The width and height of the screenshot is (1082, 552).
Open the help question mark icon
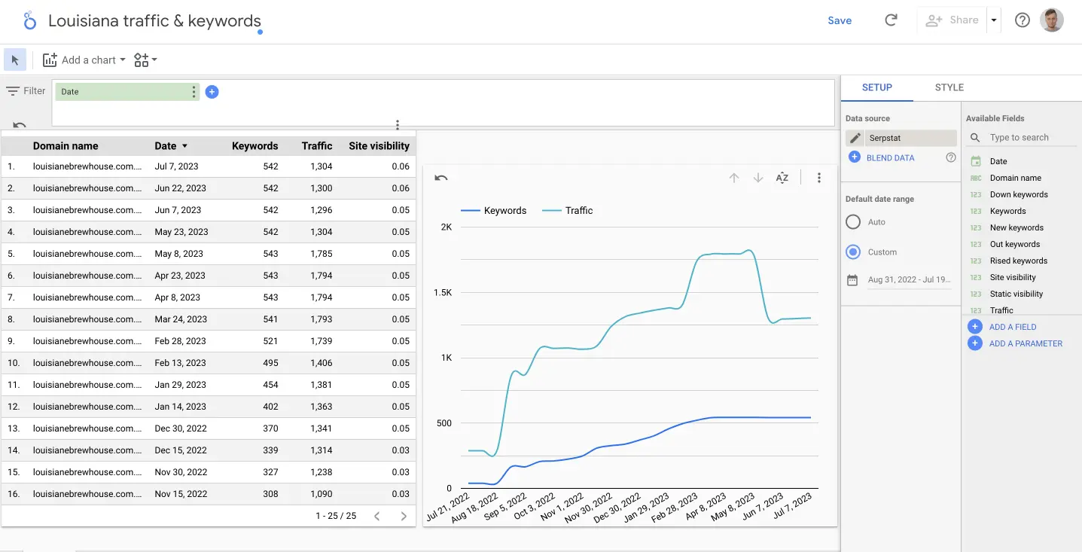[x=1022, y=20]
